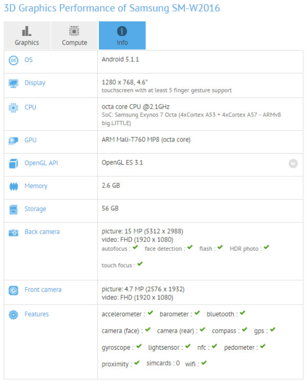Click the gyroscope checkmark
This screenshot has width=307, height=382.
click(x=139, y=346)
